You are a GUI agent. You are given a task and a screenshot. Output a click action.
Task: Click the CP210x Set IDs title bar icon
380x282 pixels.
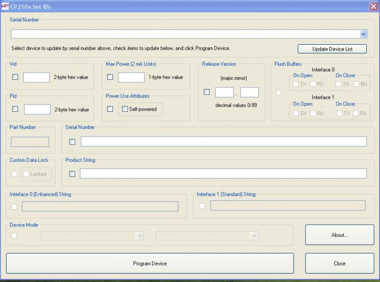point(5,6)
